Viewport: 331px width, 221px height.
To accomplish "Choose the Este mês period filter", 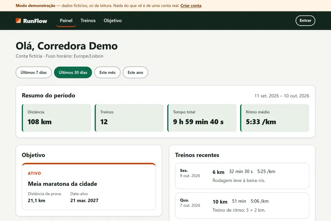I will coord(108,72).
